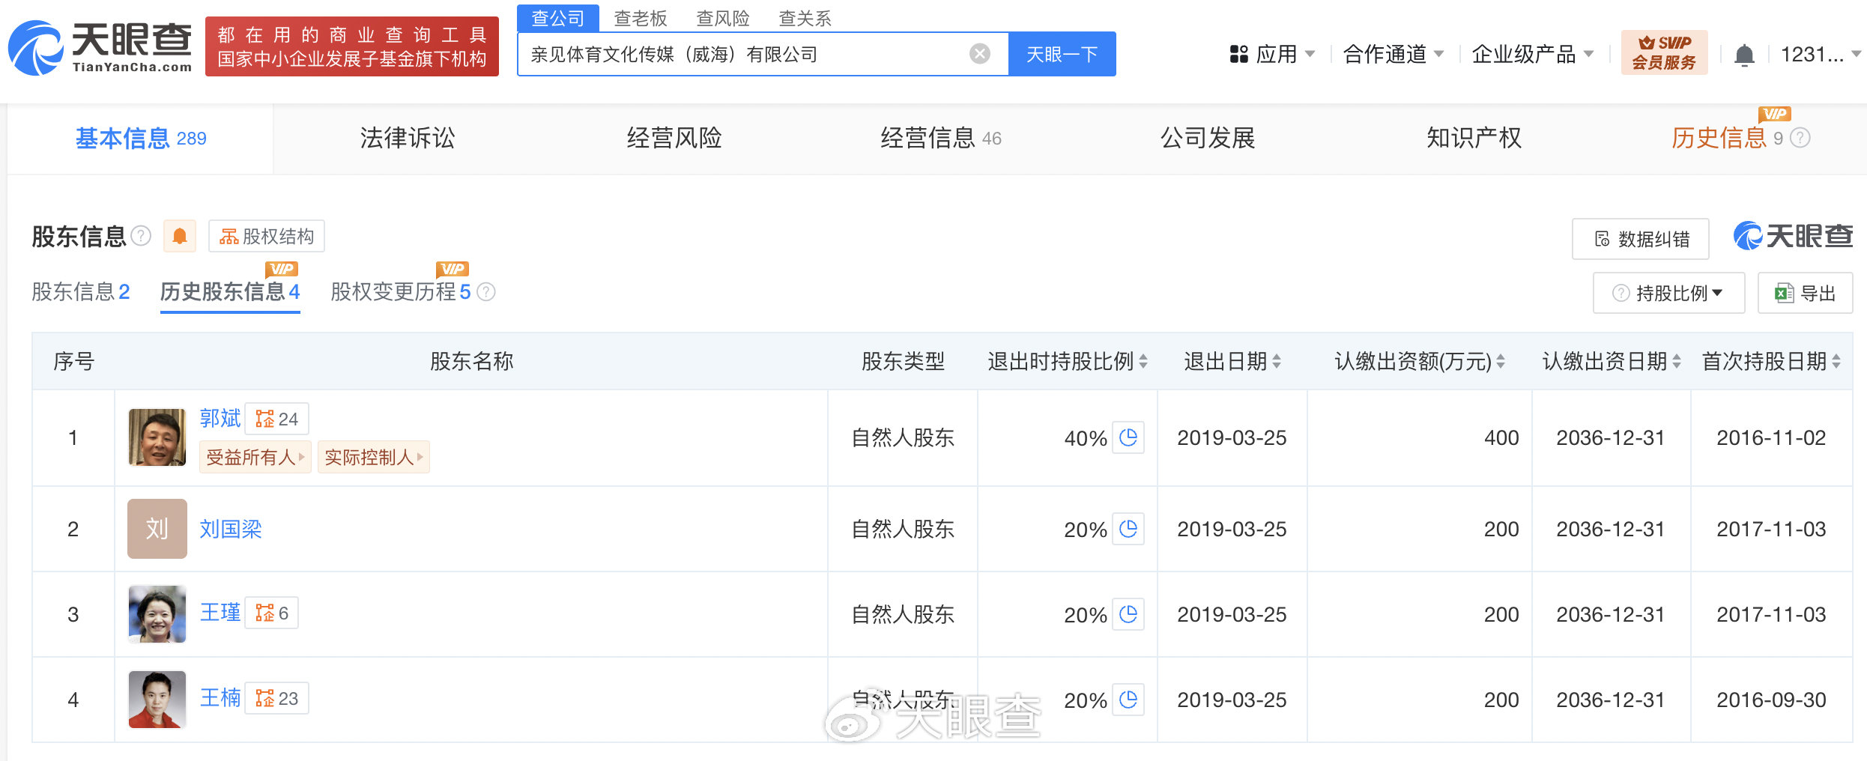The height and width of the screenshot is (761, 1867).
Task: Clear the search box with X icon
Action: (979, 54)
